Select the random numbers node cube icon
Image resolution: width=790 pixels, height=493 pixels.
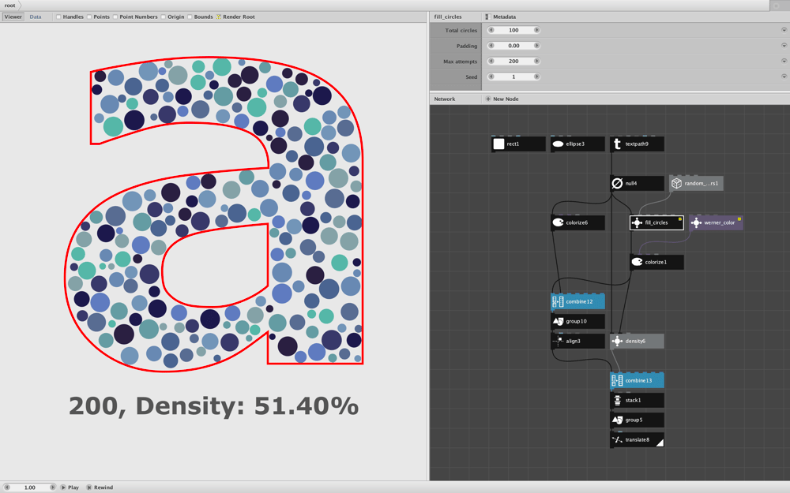[x=677, y=184]
